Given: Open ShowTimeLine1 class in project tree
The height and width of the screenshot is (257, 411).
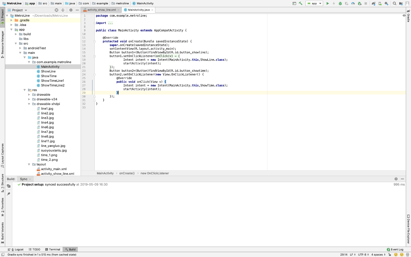Looking at the screenshot, I should pyautogui.click(x=52, y=81).
